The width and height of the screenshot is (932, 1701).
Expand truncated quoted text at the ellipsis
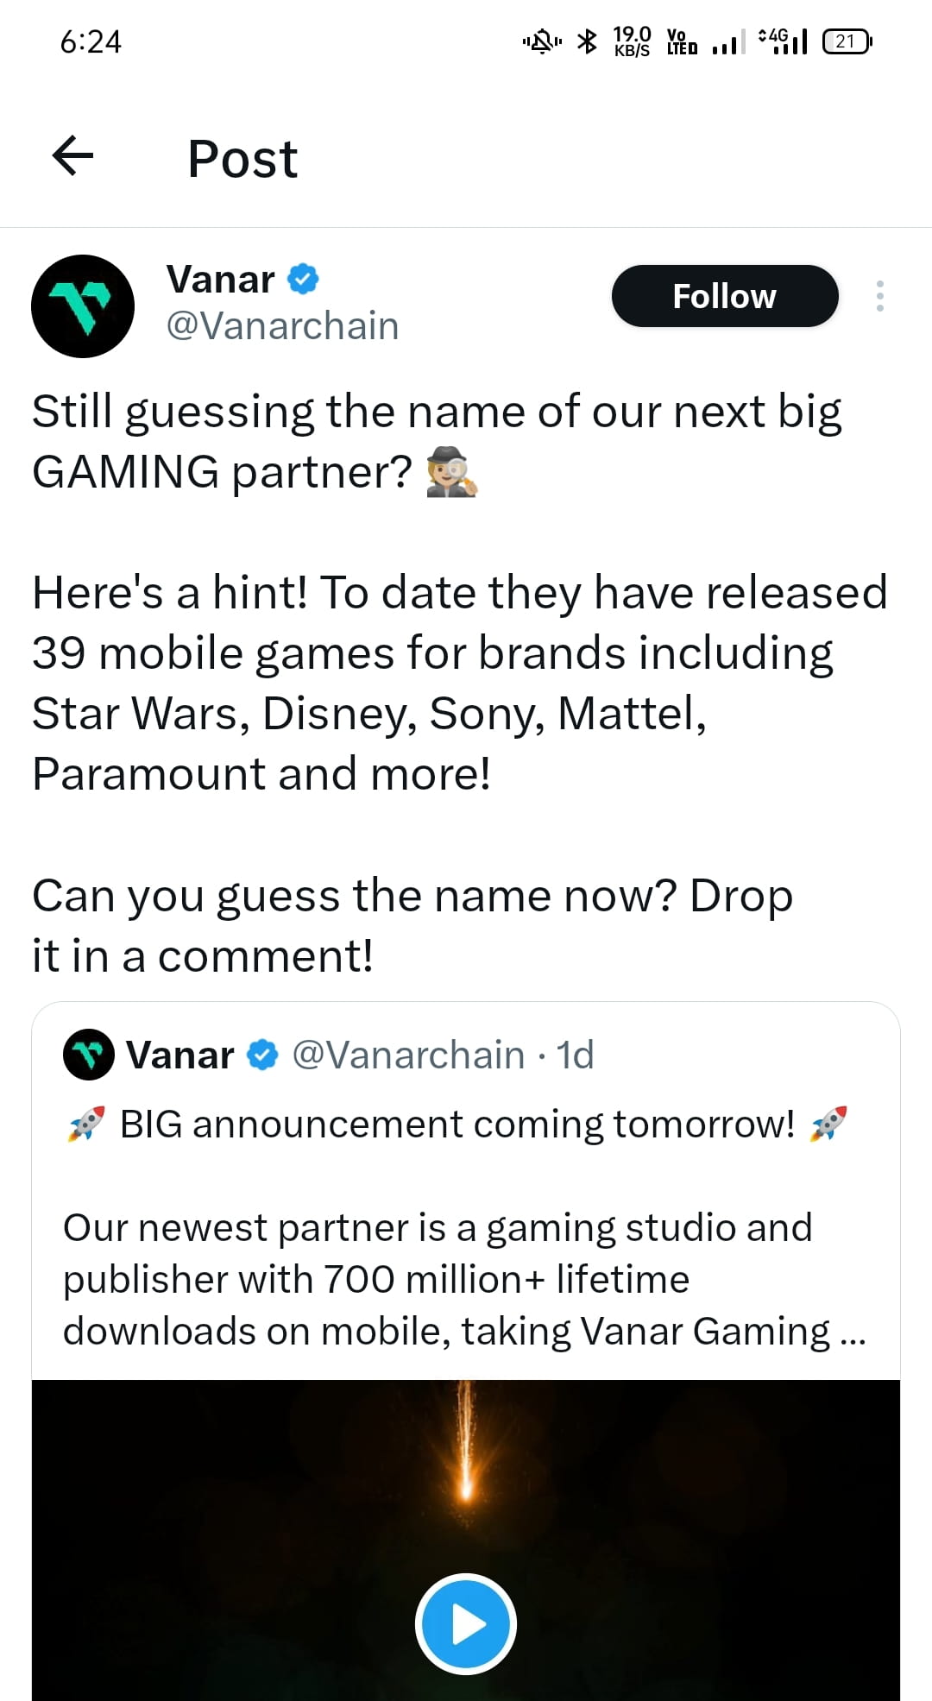tap(852, 1333)
